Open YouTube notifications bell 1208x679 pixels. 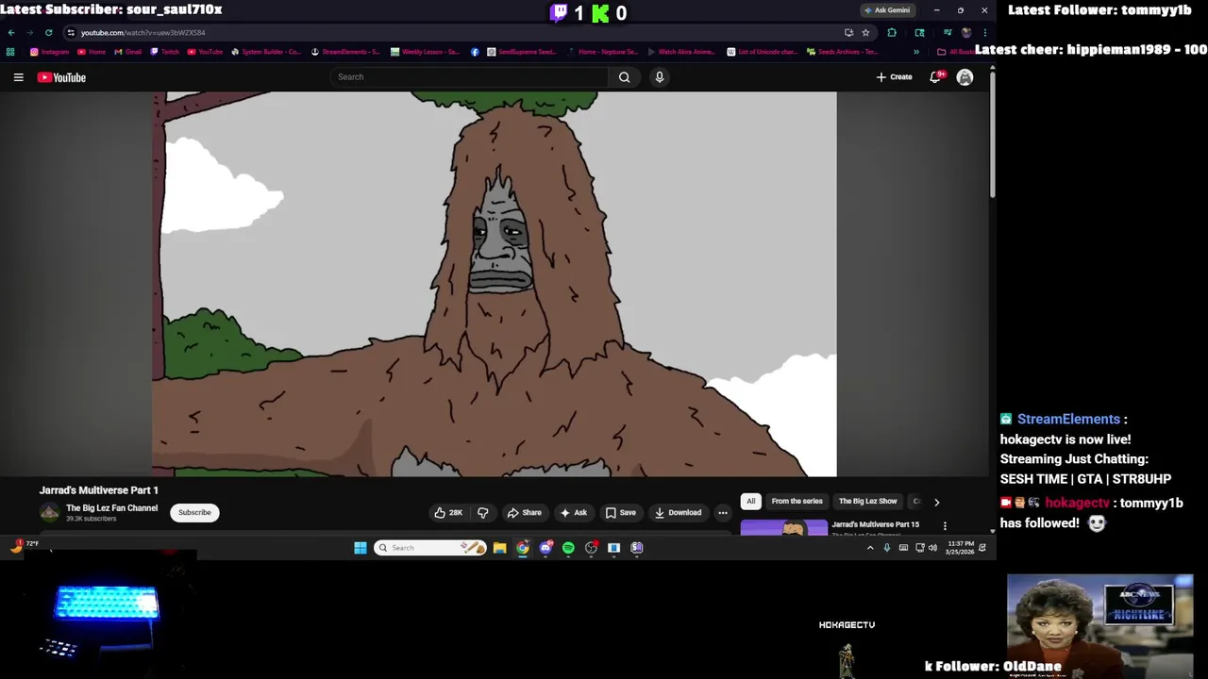point(935,77)
